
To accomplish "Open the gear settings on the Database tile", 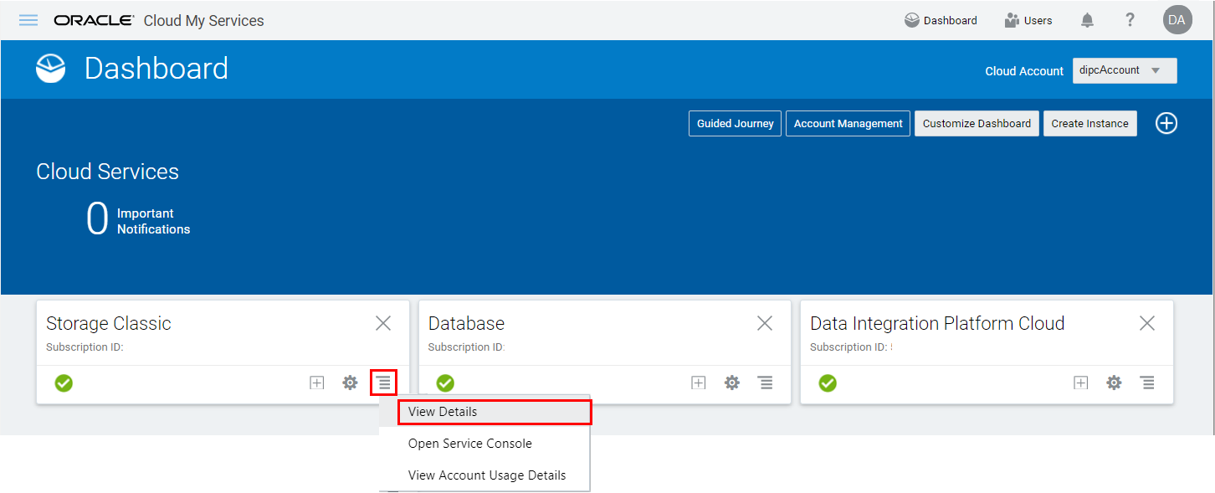I will pyautogui.click(x=731, y=383).
